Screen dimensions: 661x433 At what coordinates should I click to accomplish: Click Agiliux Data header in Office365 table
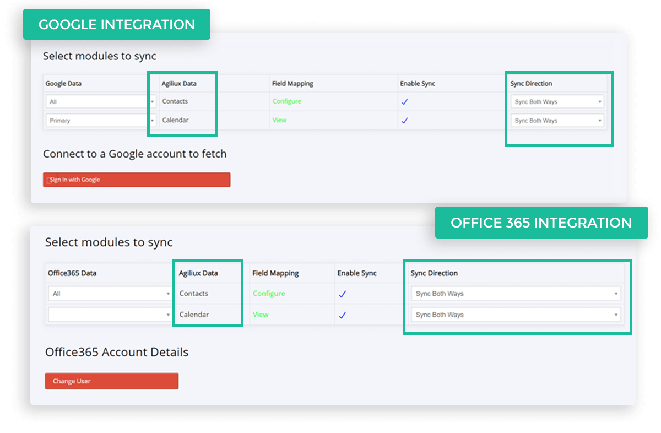(x=198, y=273)
